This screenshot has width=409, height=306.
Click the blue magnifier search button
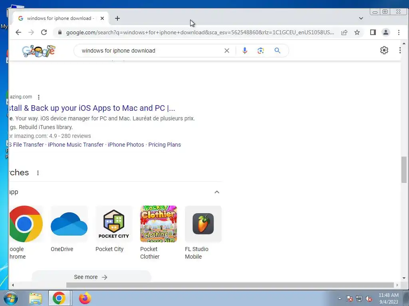click(278, 51)
